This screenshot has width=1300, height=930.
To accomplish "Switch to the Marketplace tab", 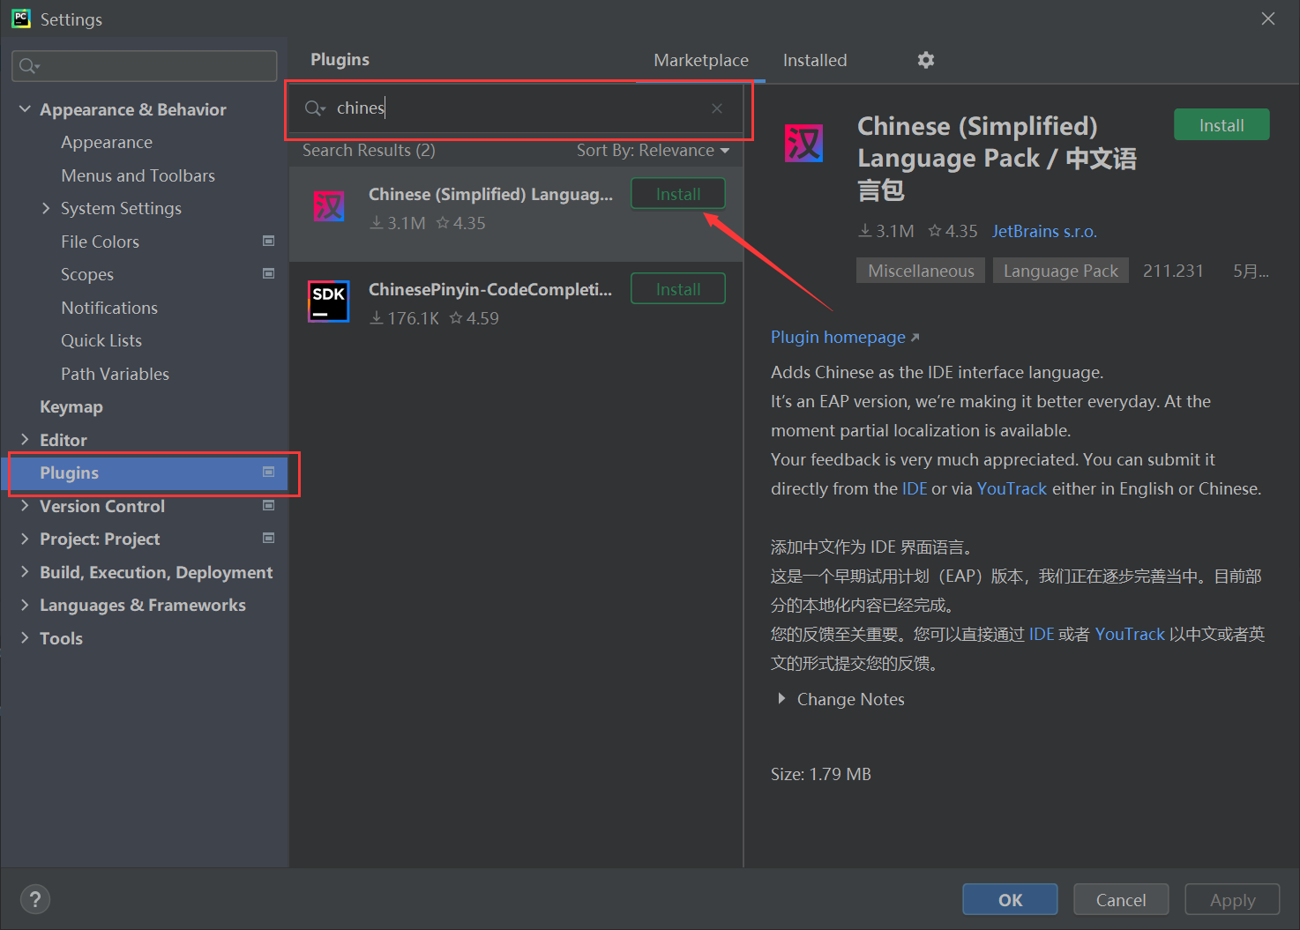I will [701, 60].
